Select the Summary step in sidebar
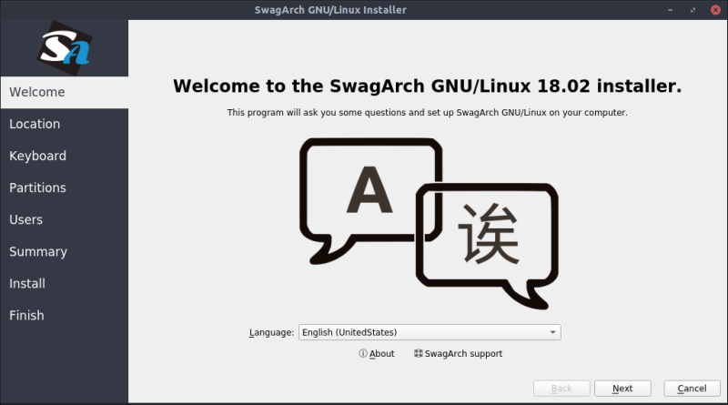Viewport: 728px width, 405px height. [x=65, y=251]
